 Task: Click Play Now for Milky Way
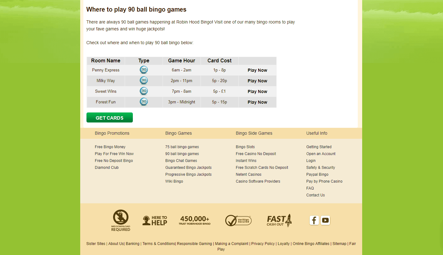[258, 81]
